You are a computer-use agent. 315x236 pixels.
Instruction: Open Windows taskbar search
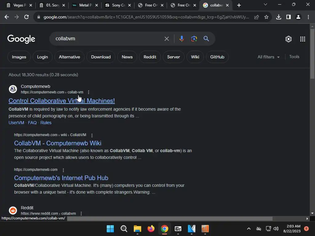124,229
